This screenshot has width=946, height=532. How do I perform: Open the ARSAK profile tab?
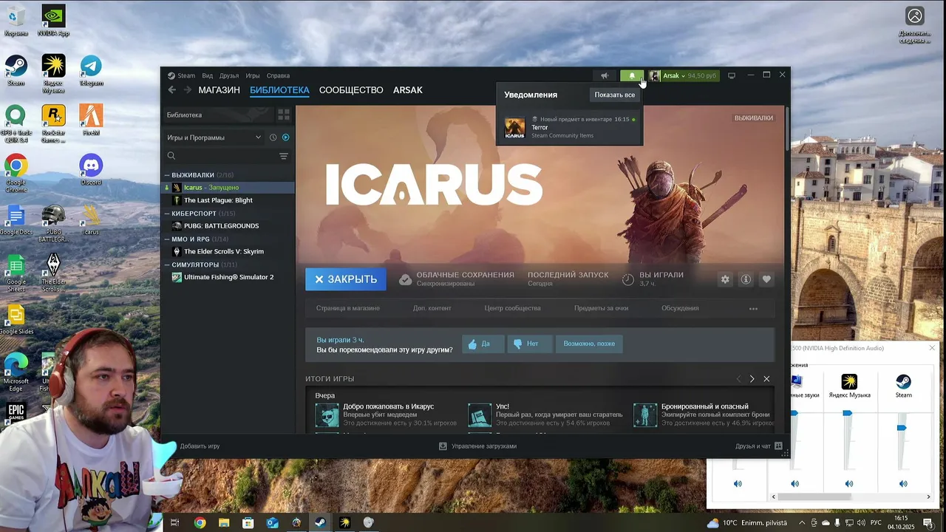click(408, 90)
